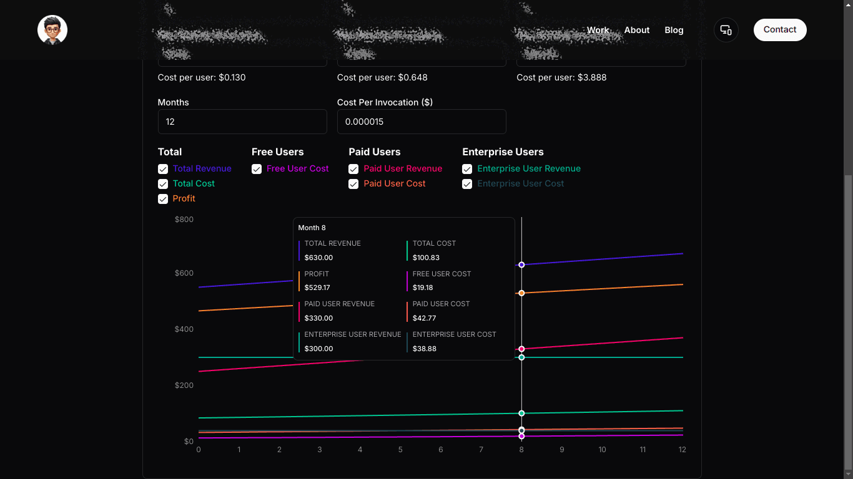Uncheck Paid User Revenue

point(353,168)
